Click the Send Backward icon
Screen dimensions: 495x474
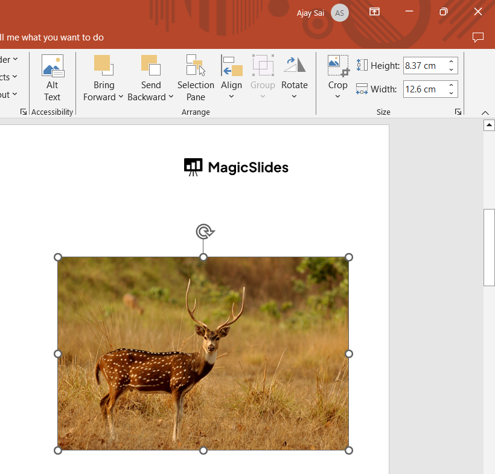150,65
